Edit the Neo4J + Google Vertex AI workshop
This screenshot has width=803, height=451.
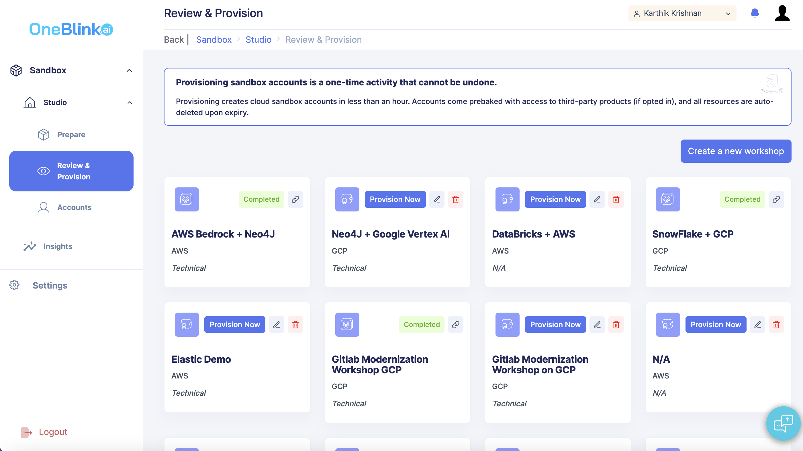(437, 199)
